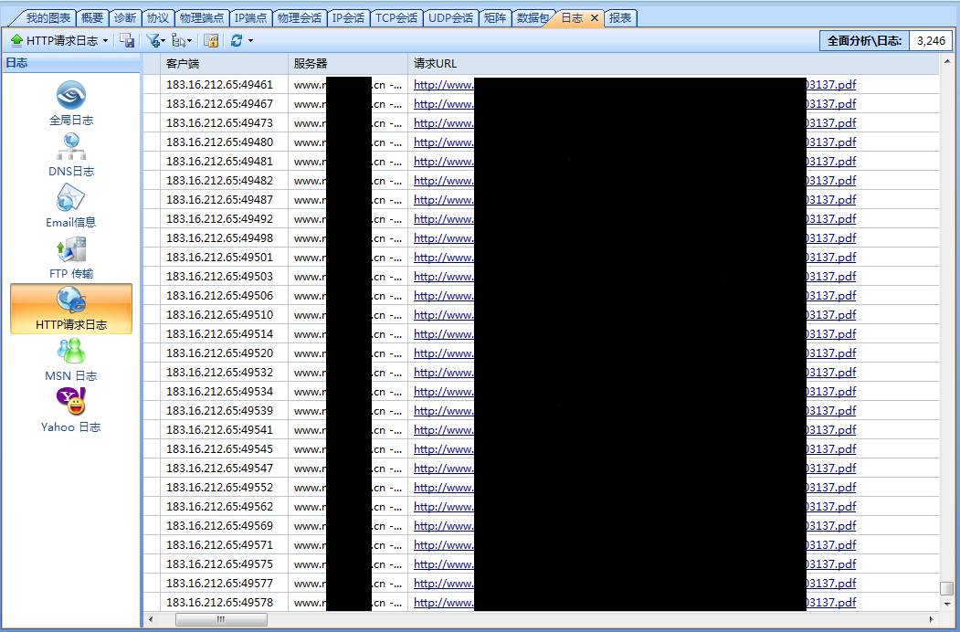Select Yahoo 日志 in sidebar
This screenshot has height=632, width=960.
coord(71,411)
